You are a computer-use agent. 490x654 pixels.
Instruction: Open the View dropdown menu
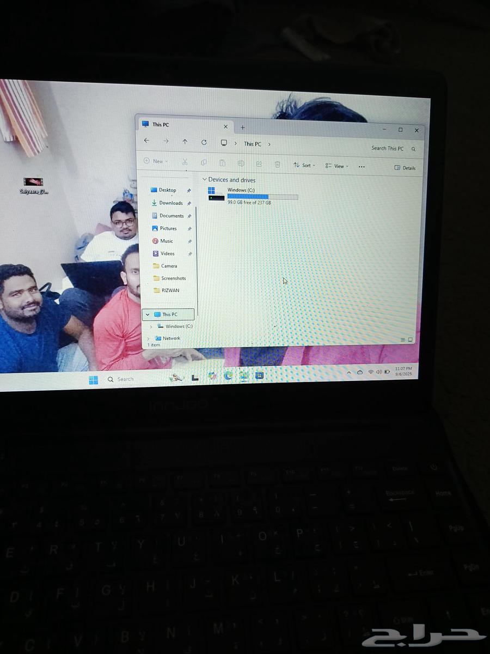point(336,166)
